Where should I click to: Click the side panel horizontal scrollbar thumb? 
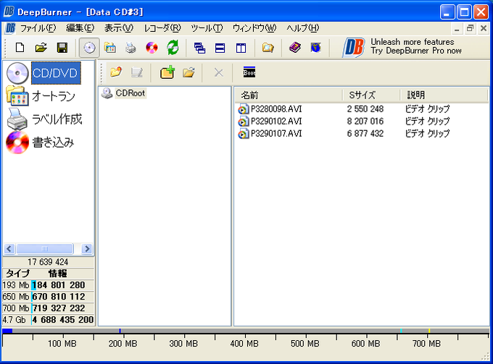click(45, 249)
